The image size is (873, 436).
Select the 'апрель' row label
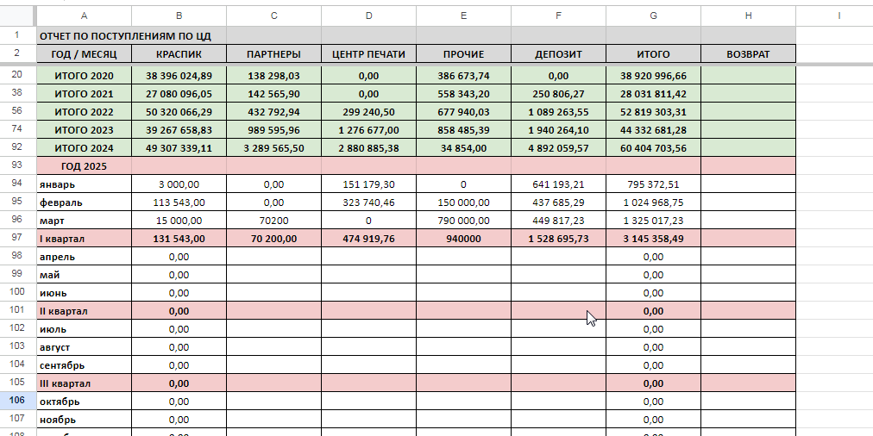pyautogui.click(x=84, y=257)
